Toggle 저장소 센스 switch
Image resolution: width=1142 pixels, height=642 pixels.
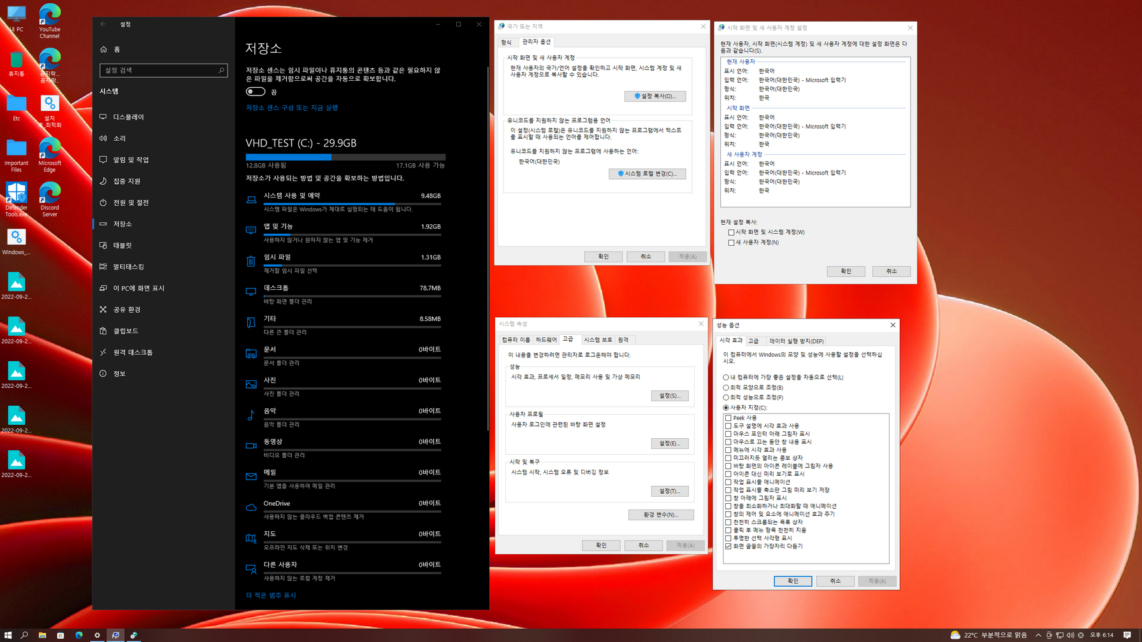coord(255,92)
